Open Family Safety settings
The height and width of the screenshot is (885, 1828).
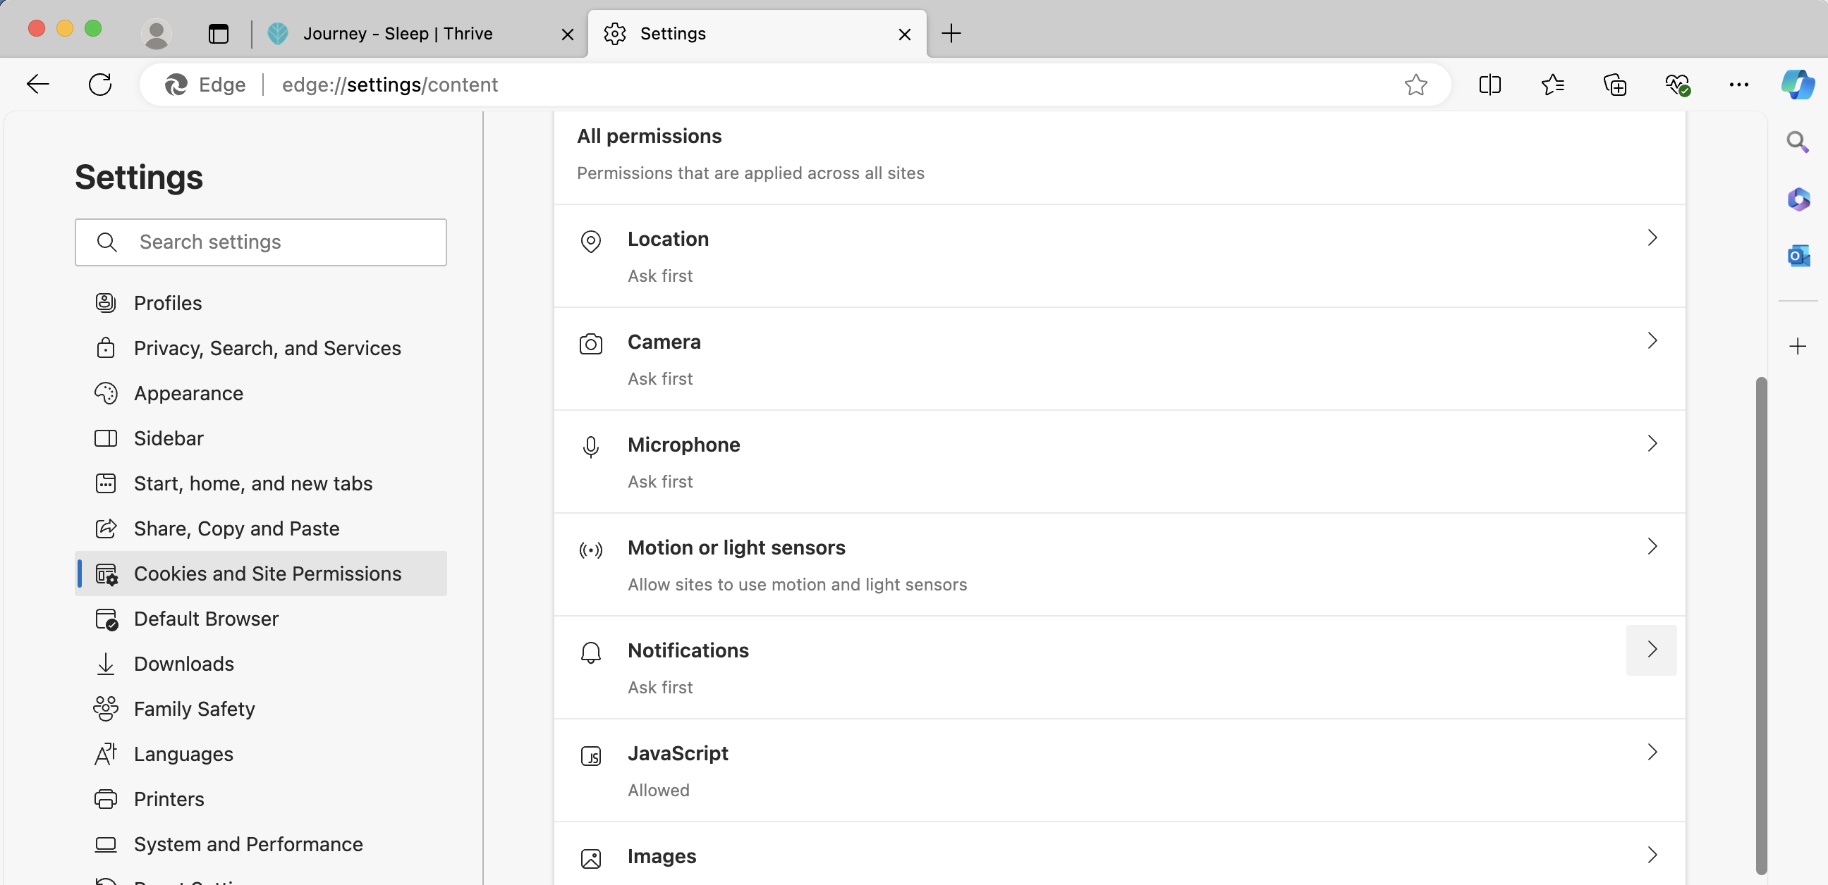coord(260,708)
